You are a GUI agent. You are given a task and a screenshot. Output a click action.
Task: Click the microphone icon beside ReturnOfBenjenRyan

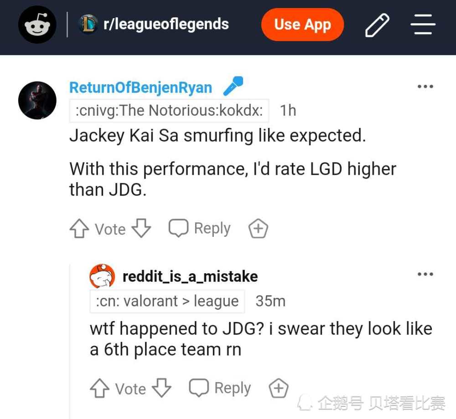tap(233, 86)
